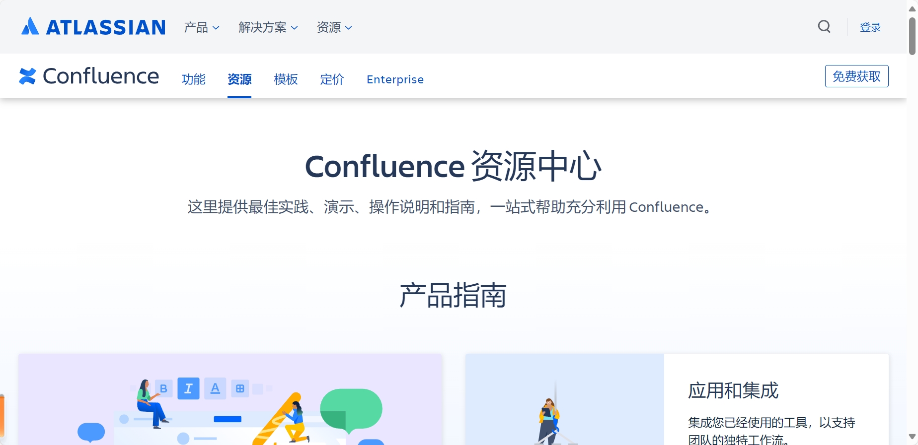This screenshot has width=918, height=445.
Task: Select the Enterprise tab
Action: (395, 79)
